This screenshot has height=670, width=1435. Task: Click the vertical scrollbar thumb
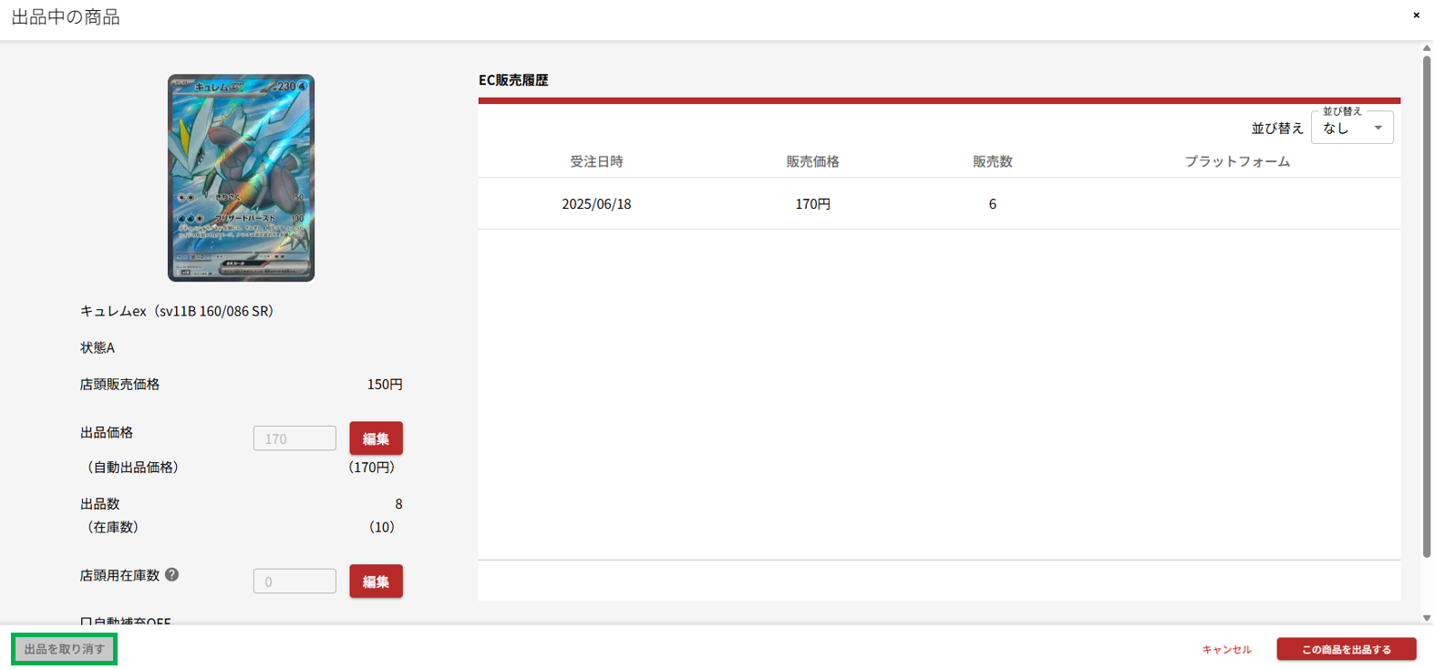pos(1427,305)
